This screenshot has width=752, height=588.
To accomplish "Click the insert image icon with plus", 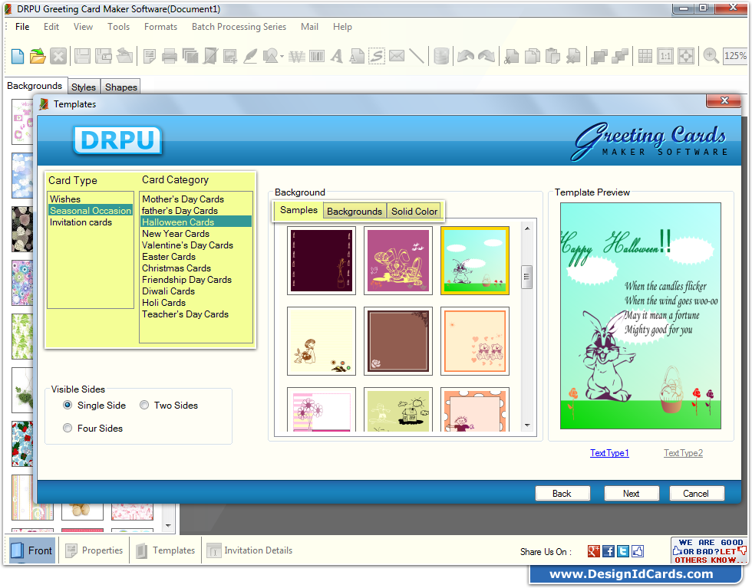I will [x=229, y=57].
